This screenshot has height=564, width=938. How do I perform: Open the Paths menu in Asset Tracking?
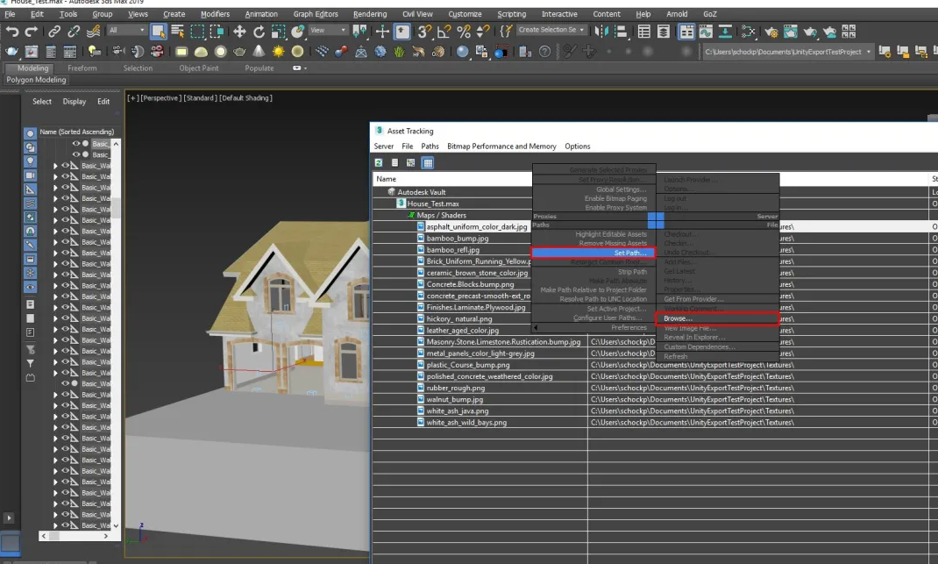[x=430, y=146]
